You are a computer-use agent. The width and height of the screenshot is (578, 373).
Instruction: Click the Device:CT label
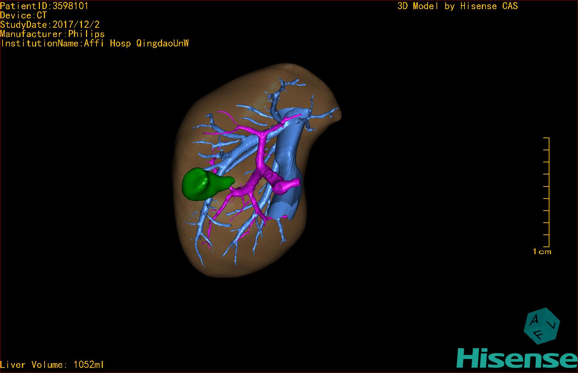pos(23,15)
